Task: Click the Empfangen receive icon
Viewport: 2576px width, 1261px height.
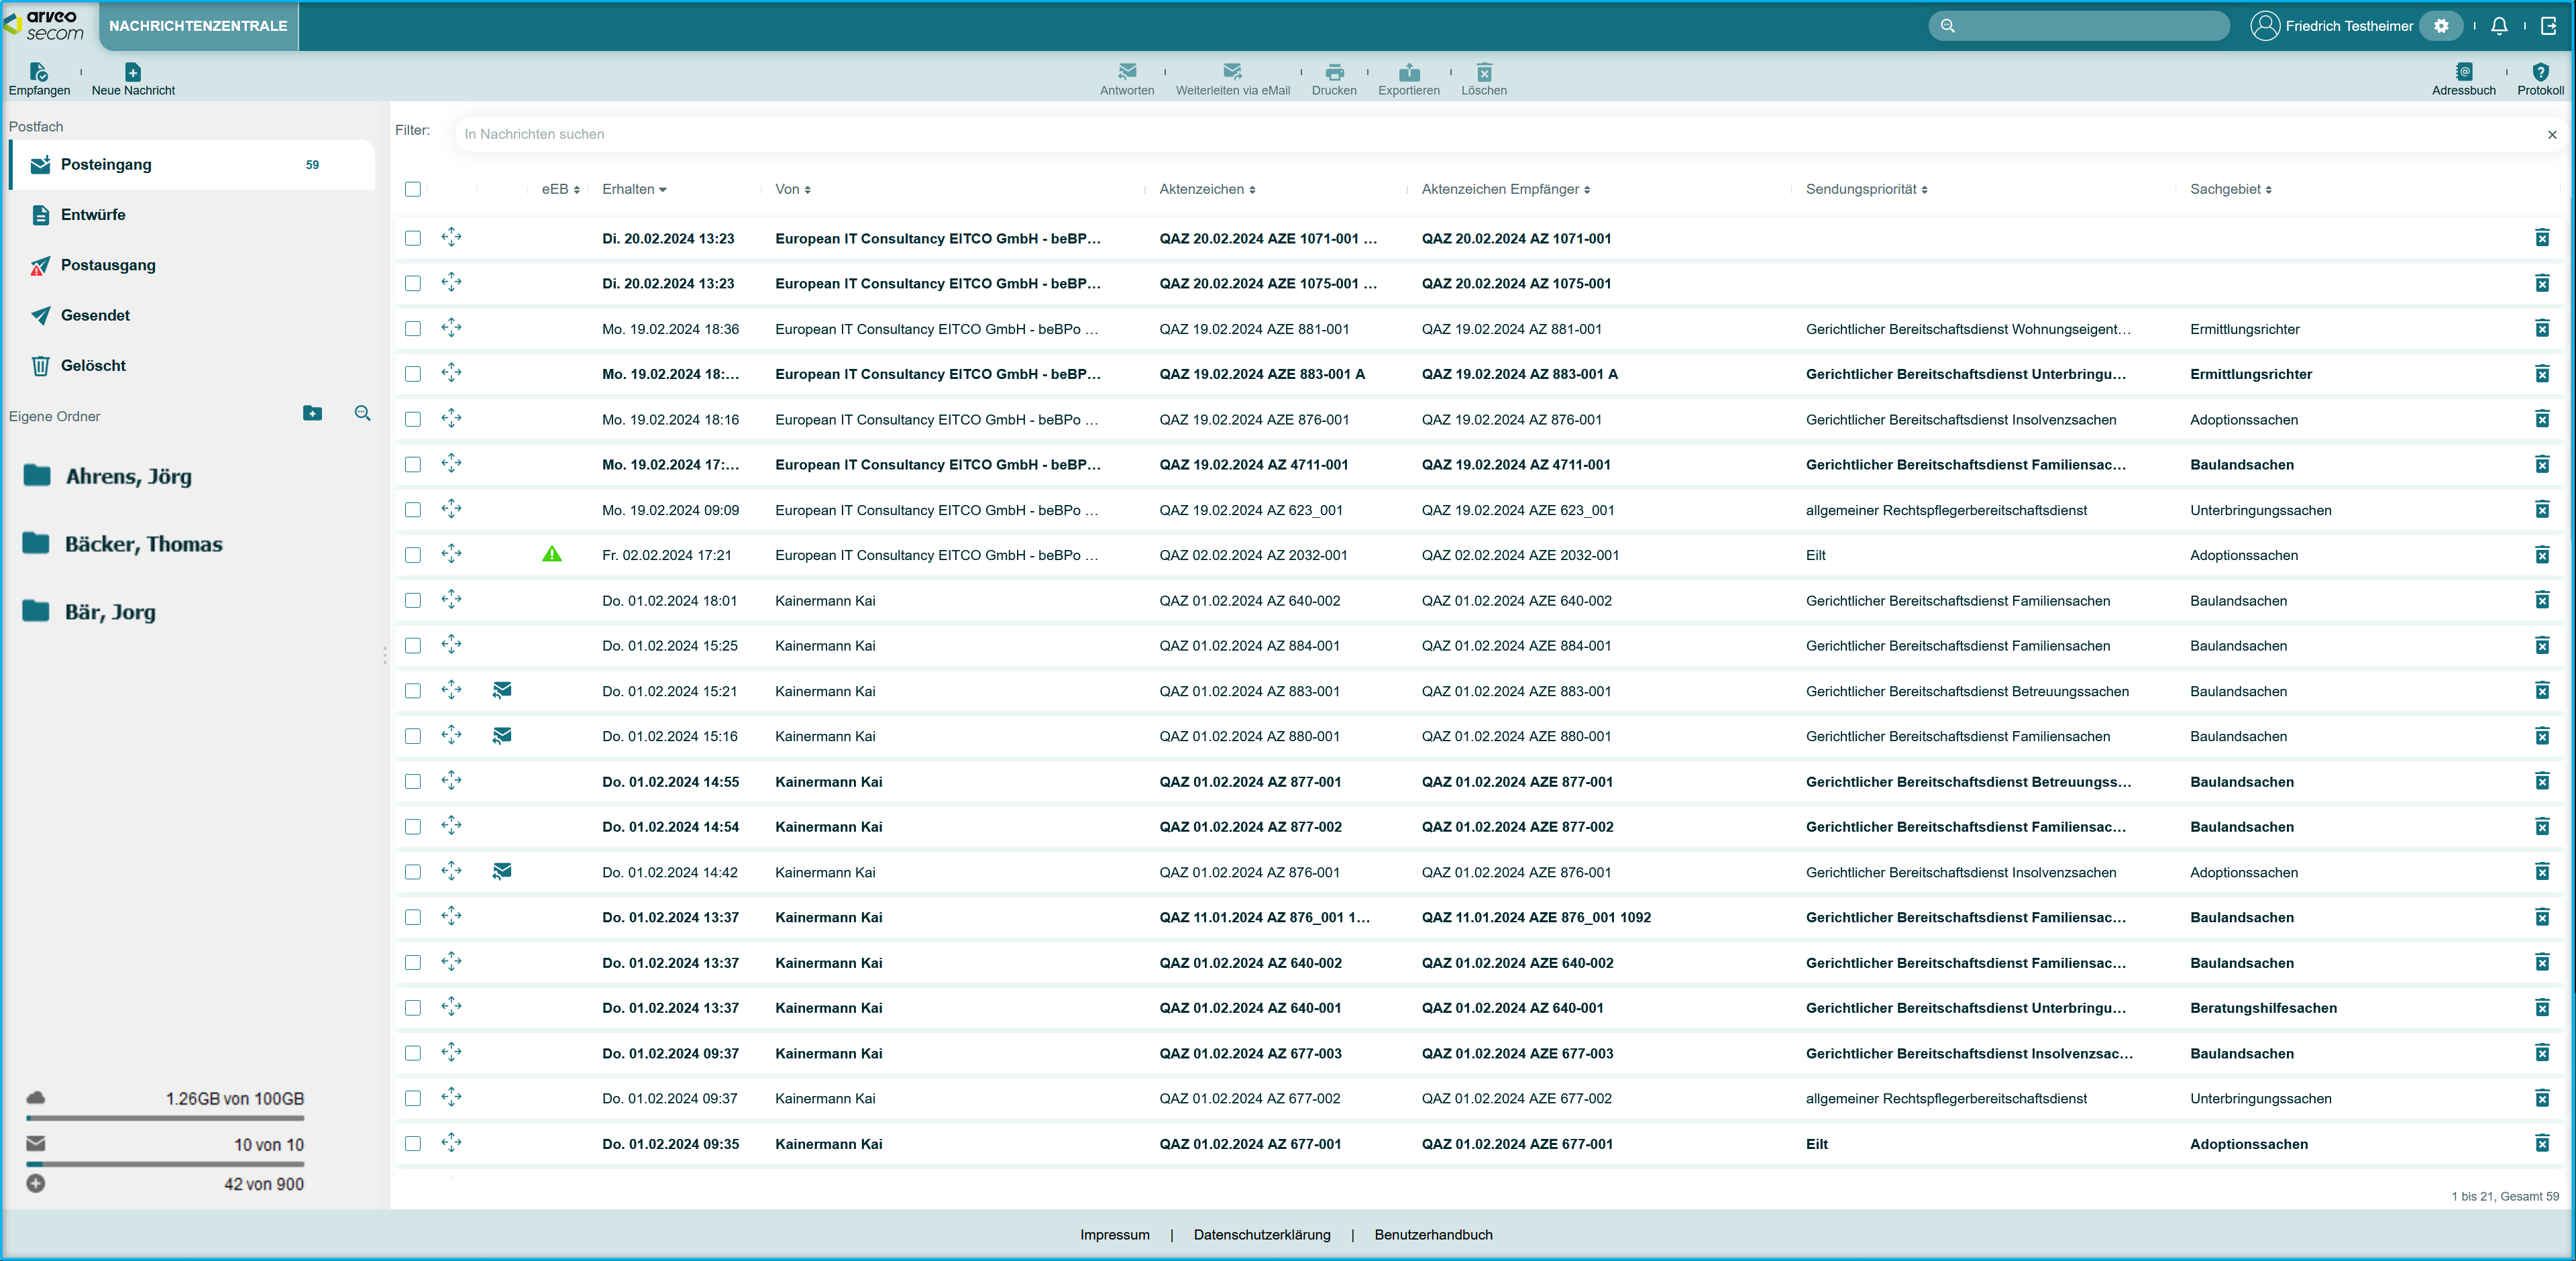Action: click(x=39, y=72)
